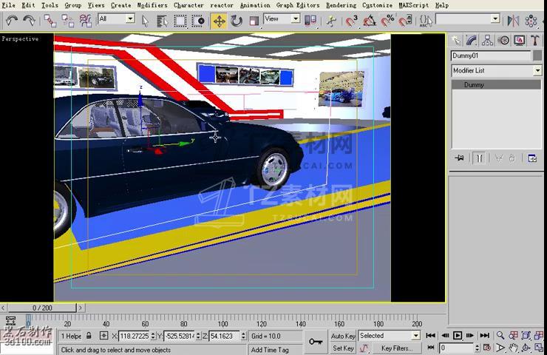The width and height of the screenshot is (547, 355).
Task: Toggle the Auto Key animation mode
Action: coord(342,336)
